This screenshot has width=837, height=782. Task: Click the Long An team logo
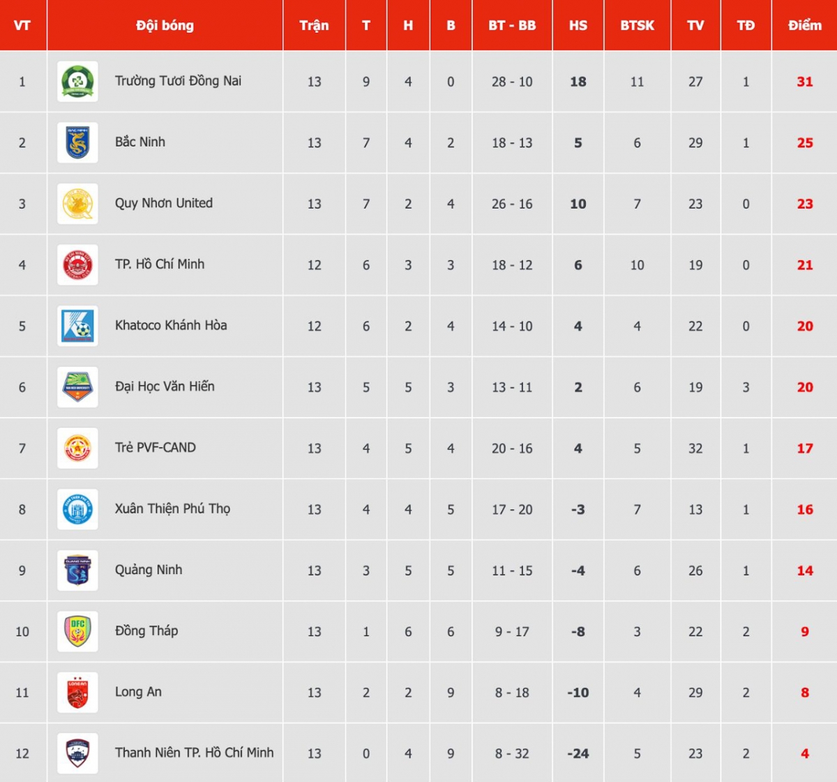click(x=77, y=692)
